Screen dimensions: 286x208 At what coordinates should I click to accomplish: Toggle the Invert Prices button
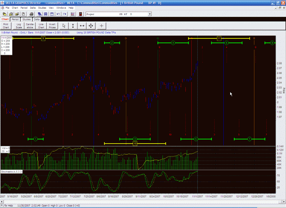(52, 26)
